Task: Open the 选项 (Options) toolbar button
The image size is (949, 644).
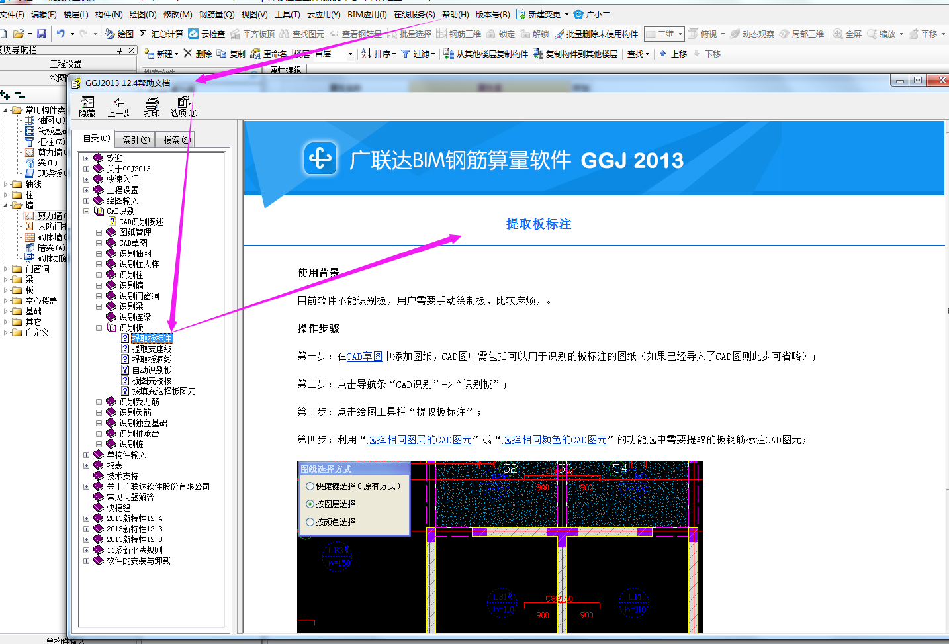Action: [x=183, y=107]
